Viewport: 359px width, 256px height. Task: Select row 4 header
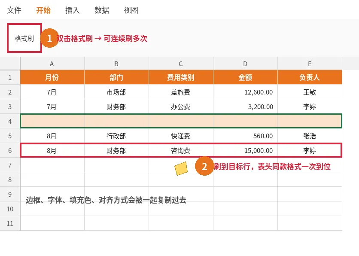[10, 121]
